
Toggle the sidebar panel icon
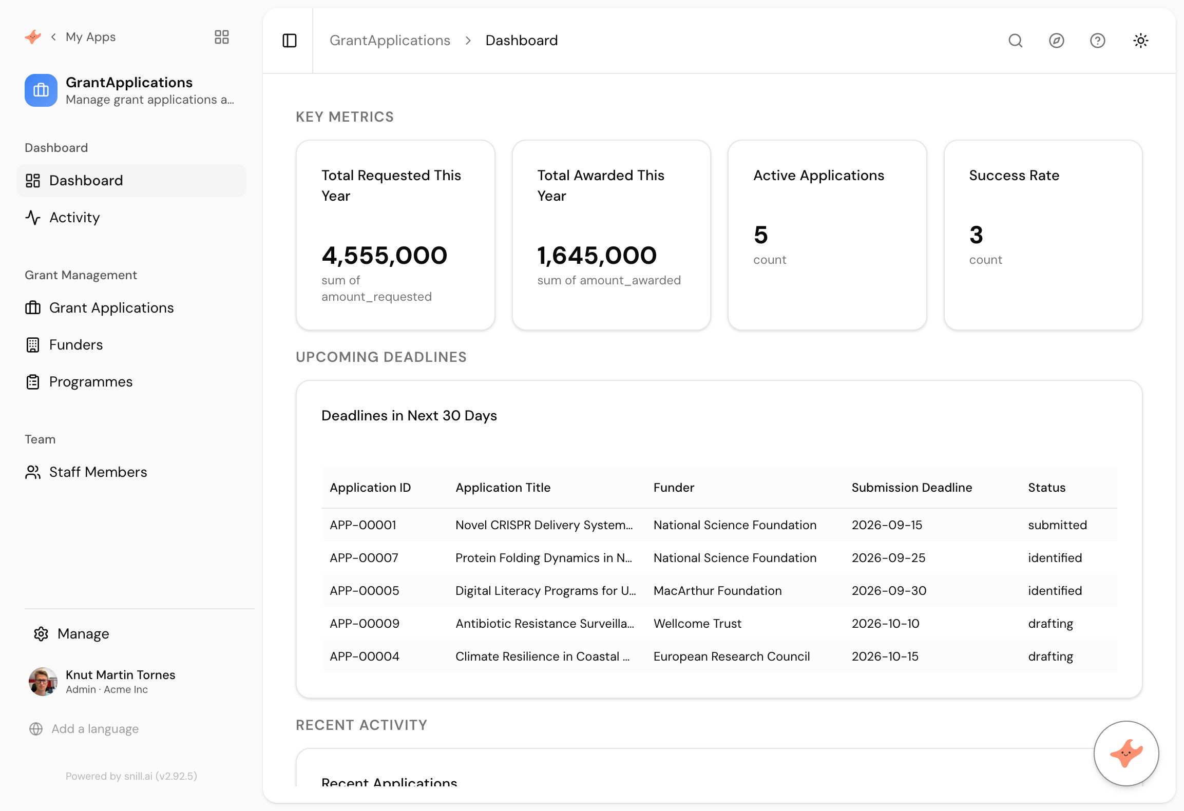point(290,41)
